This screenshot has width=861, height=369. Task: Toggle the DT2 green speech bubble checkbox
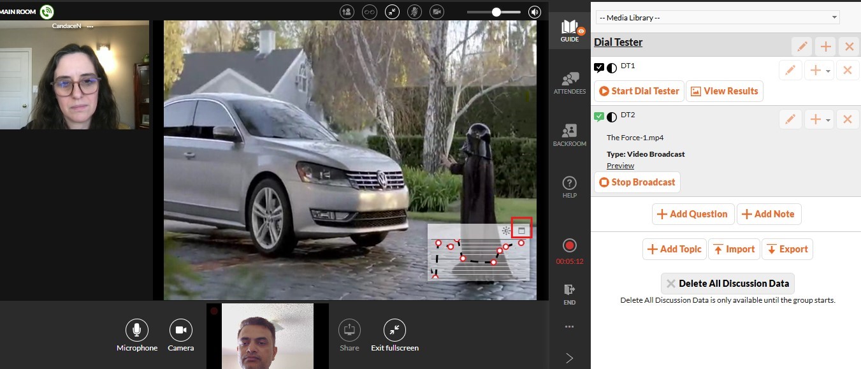click(599, 116)
